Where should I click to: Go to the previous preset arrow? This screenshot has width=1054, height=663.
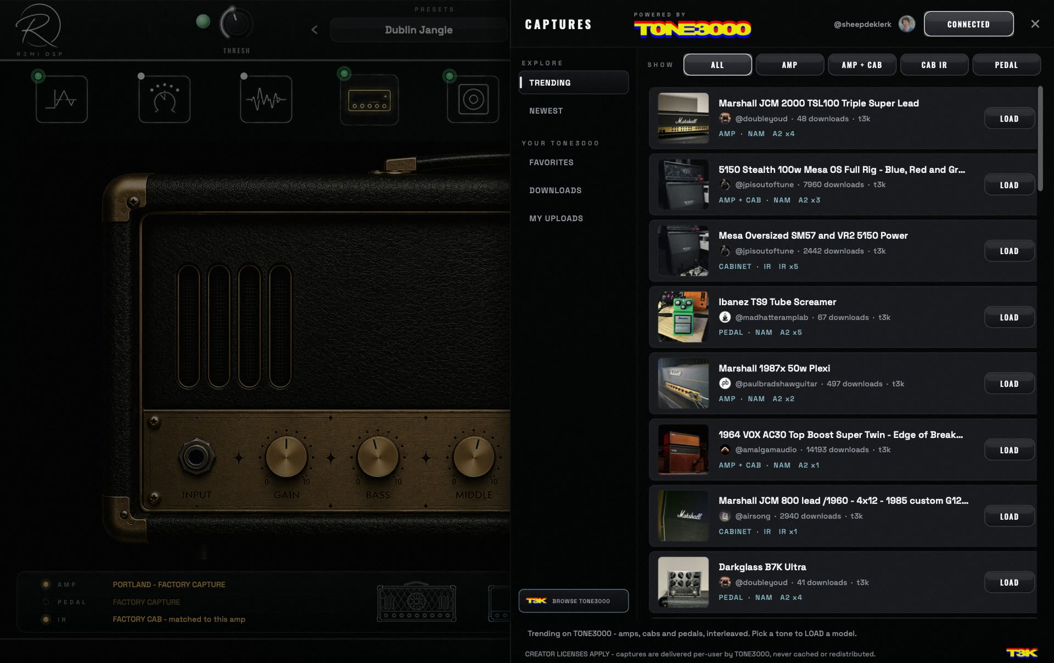[315, 30]
